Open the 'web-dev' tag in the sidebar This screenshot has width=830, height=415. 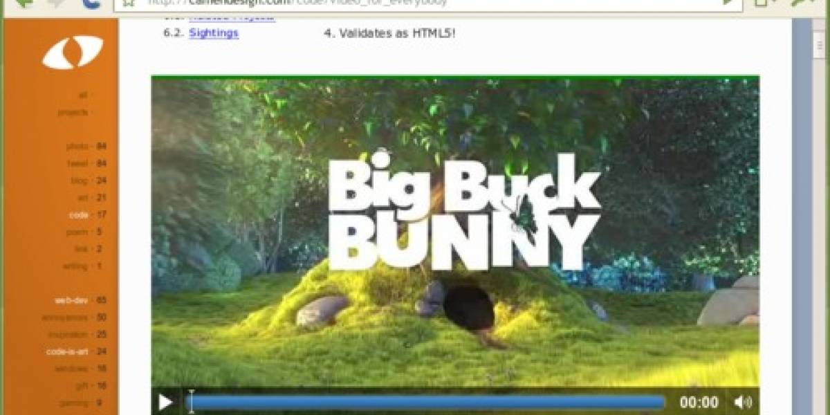click(x=71, y=300)
